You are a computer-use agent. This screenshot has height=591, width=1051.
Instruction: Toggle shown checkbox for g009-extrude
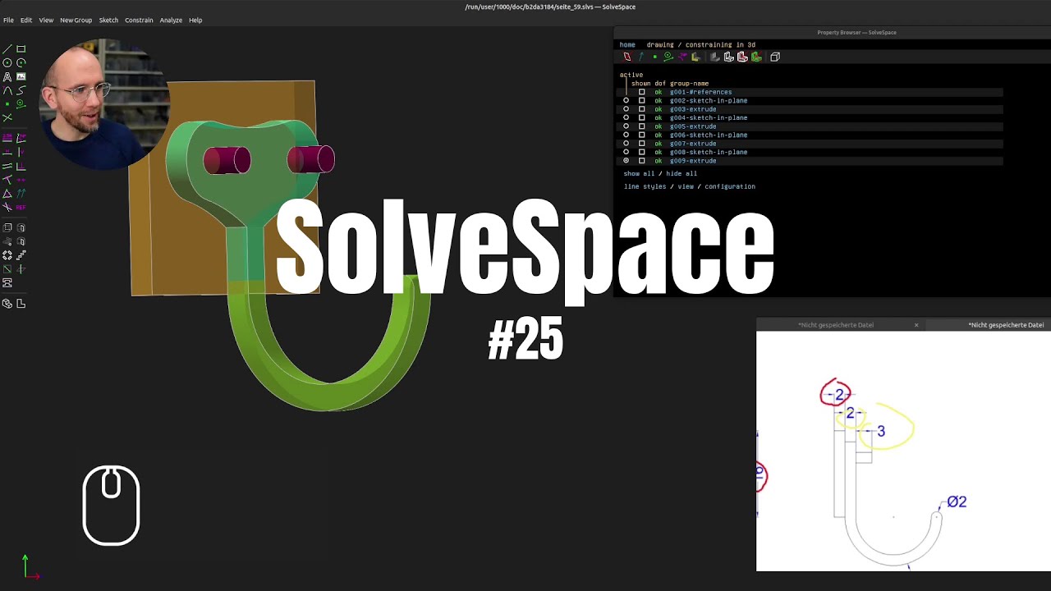pos(642,161)
